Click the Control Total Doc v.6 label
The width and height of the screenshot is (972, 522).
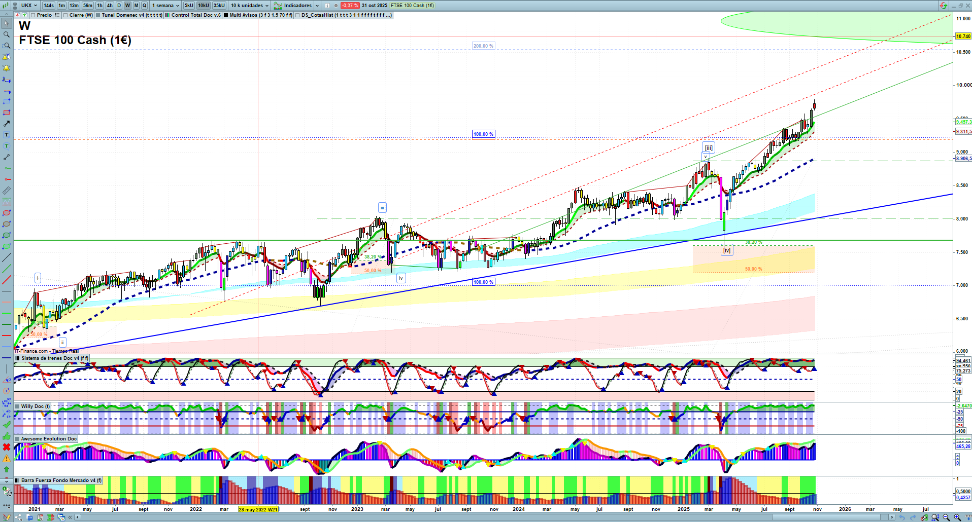(196, 15)
